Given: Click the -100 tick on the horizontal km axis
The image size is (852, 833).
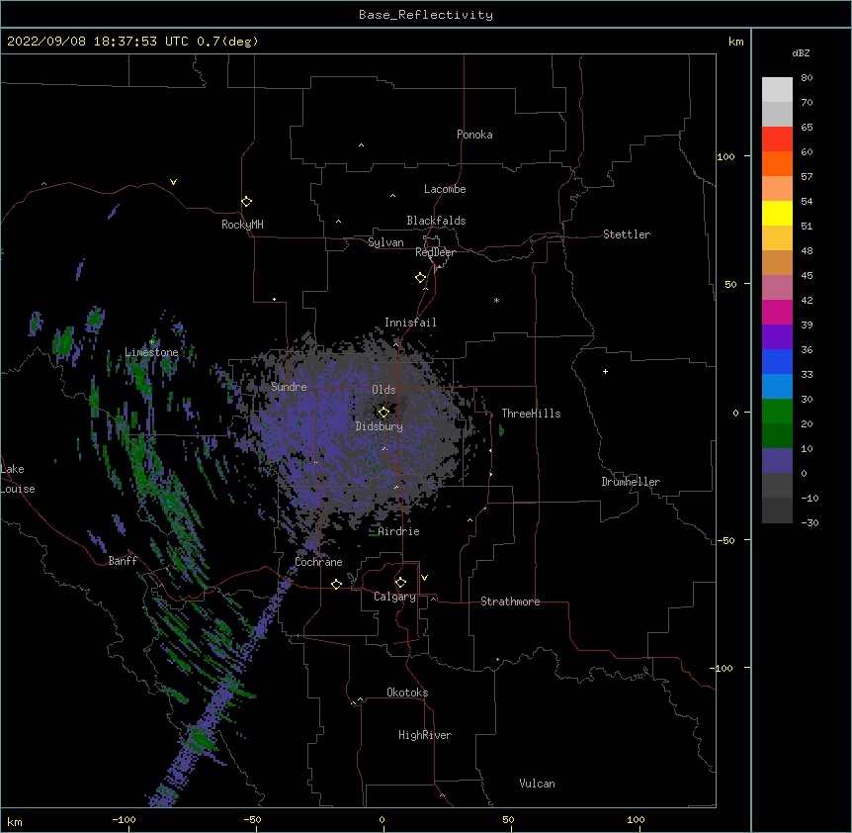Looking at the screenshot, I should click(124, 820).
